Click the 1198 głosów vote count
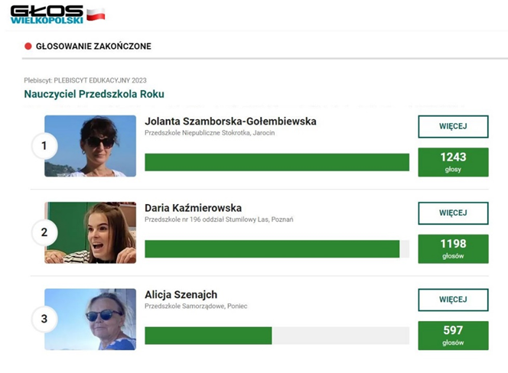 pyautogui.click(x=453, y=248)
